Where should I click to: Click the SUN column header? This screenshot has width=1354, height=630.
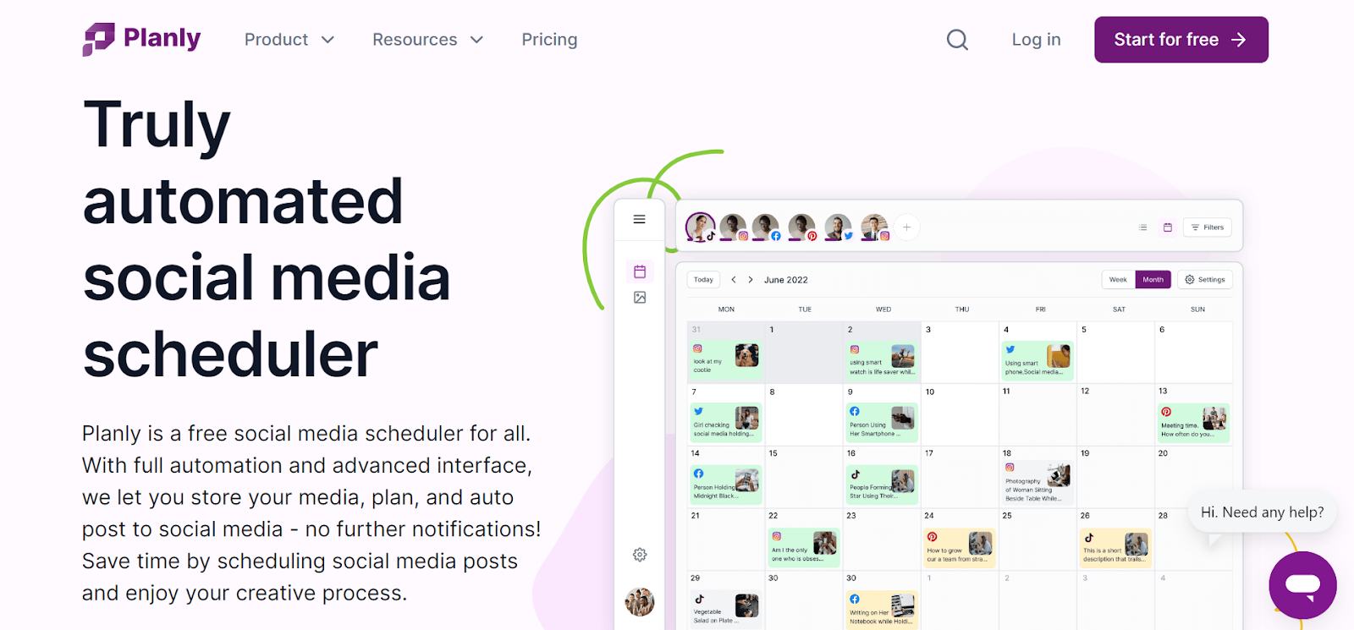point(1197,310)
